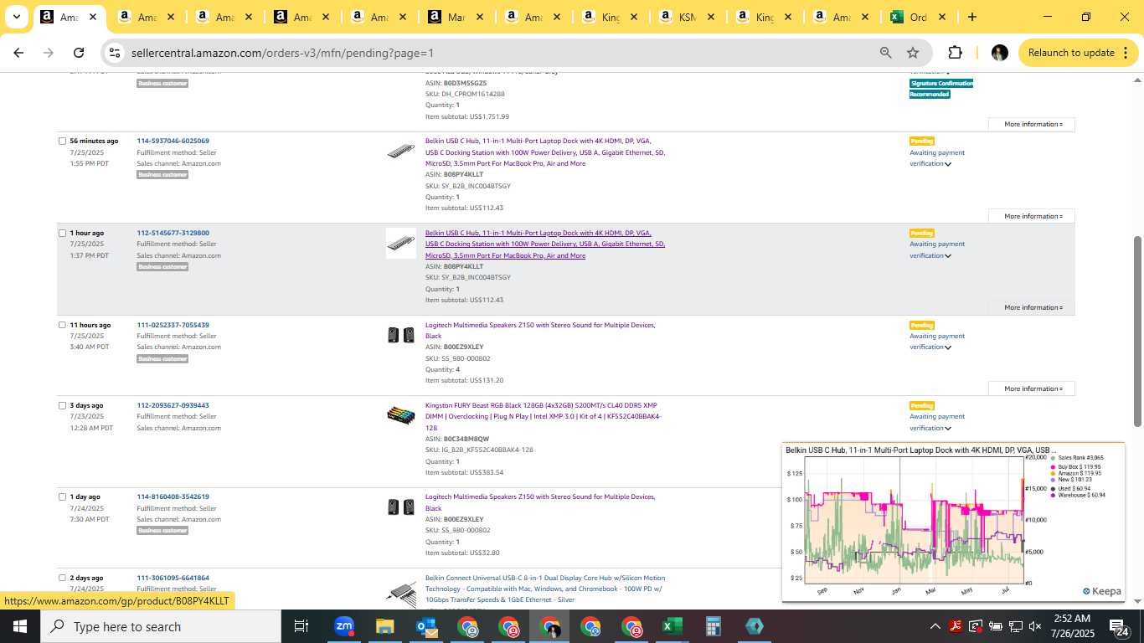Click the scrollbar up arrow

point(1136,80)
